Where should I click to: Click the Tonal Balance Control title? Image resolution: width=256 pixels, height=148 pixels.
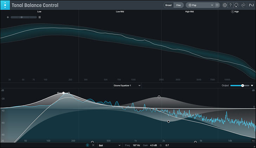35,5
